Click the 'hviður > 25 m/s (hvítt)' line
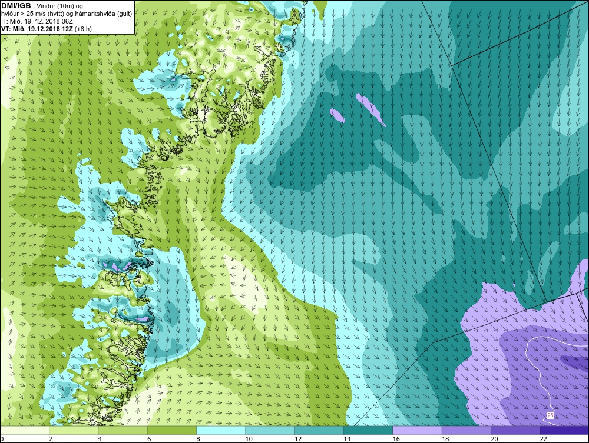The width and height of the screenshot is (589, 443). click(x=32, y=14)
